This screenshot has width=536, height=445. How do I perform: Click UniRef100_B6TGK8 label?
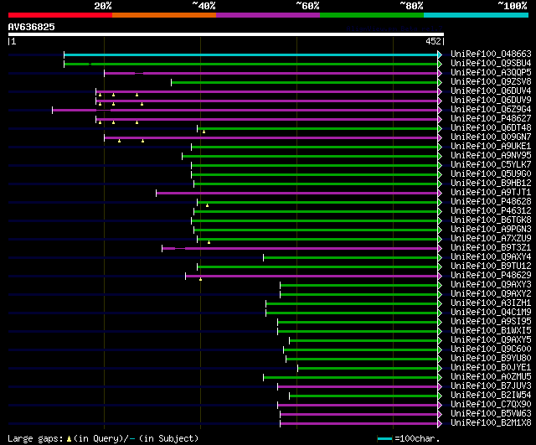coord(491,220)
